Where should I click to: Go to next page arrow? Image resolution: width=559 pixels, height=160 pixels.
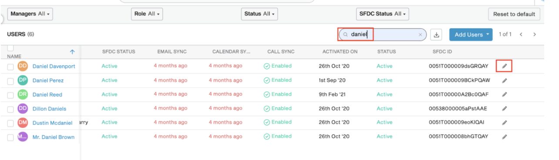[x=535, y=34]
